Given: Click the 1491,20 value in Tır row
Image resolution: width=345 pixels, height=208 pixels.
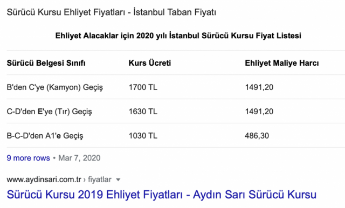Looking at the screenshot, I should tap(259, 112).
